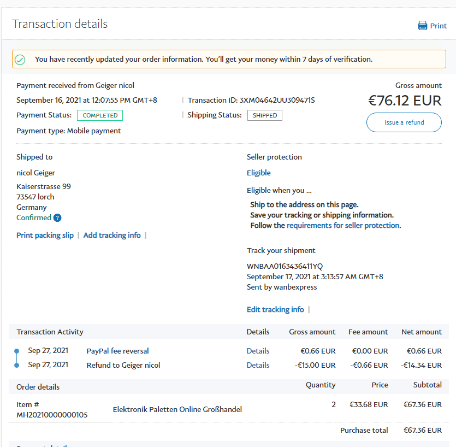
Task: Open the Print packing slip link
Action: pyautogui.click(x=45, y=236)
